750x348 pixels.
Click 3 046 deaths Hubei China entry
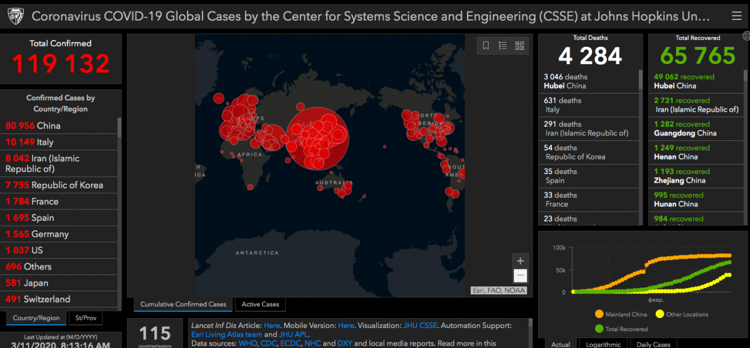tap(589, 81)
